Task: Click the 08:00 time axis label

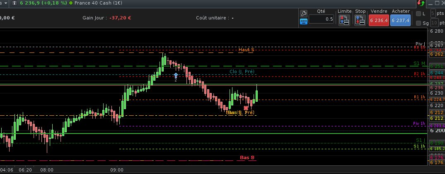Action: (x=47, y=170)
